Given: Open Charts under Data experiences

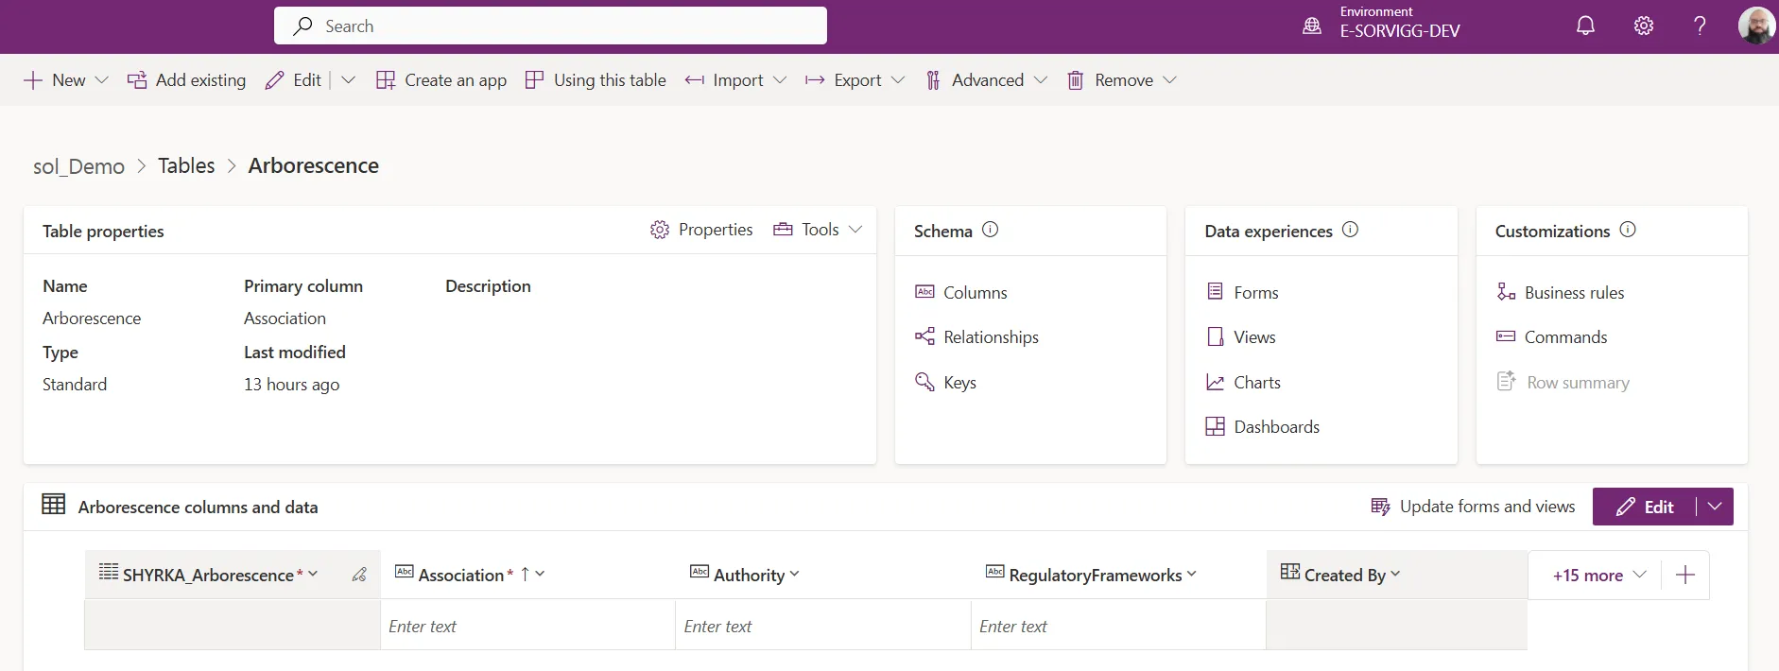Looking at the screenshot, I should (x=1257, y=383).
